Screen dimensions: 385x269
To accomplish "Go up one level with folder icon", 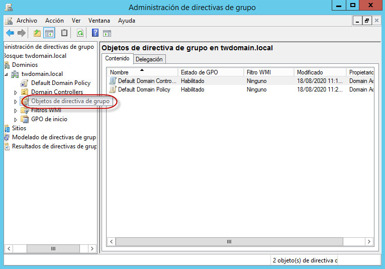I will 37,33.
